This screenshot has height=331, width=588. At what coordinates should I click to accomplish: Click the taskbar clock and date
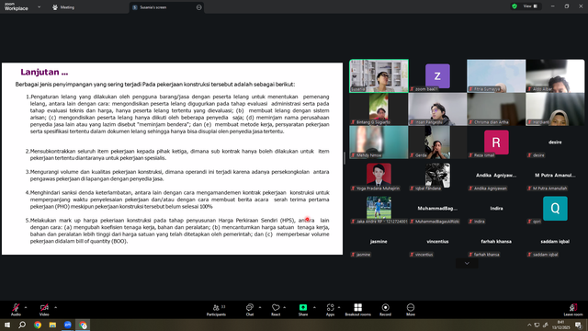click(561, 325)
